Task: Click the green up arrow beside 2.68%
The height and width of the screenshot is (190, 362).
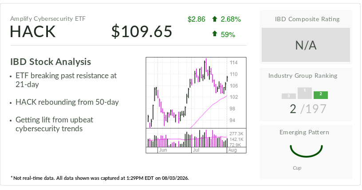Action: [x=214, y=19]
